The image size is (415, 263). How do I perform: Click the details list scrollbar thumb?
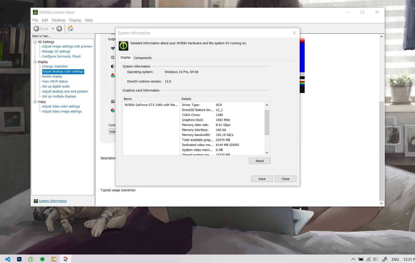pos(267,122)
